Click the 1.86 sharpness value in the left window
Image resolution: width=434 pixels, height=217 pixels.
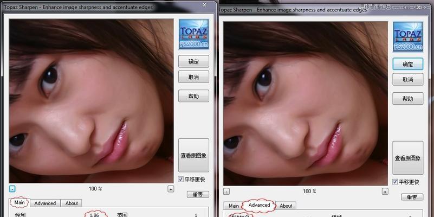click(x=94, y=215)
